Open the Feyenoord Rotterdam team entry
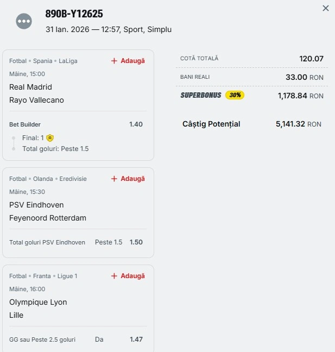 click(48, 218)
